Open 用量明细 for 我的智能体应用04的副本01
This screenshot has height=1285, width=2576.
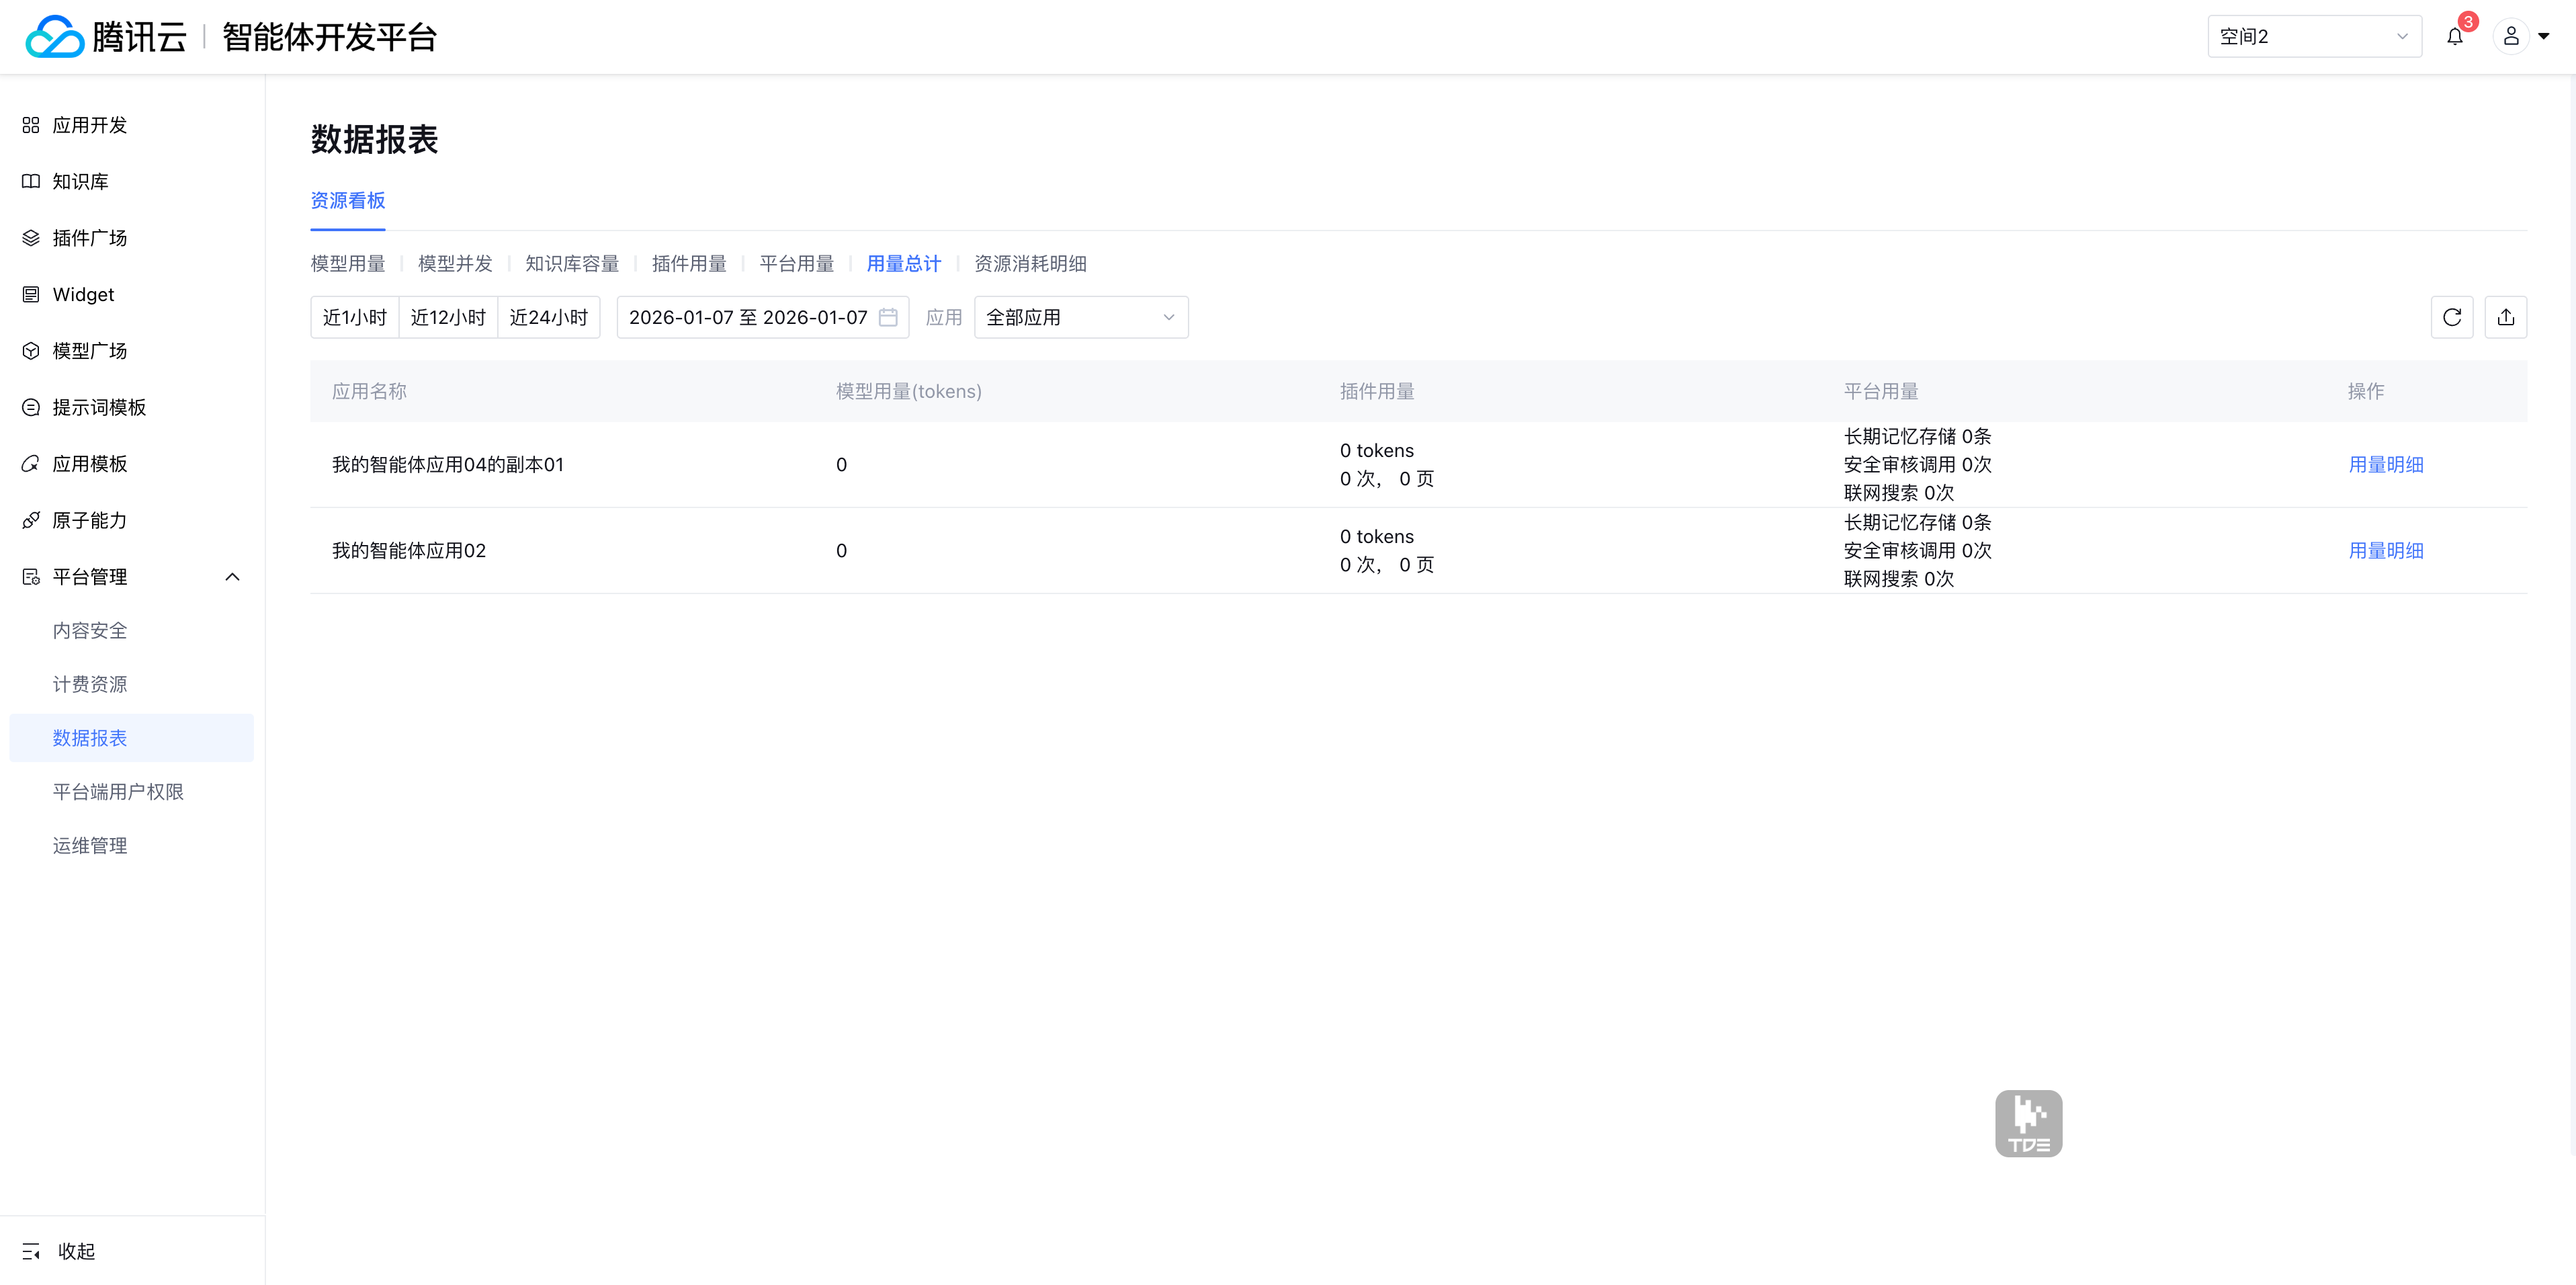click(2385, 465)
